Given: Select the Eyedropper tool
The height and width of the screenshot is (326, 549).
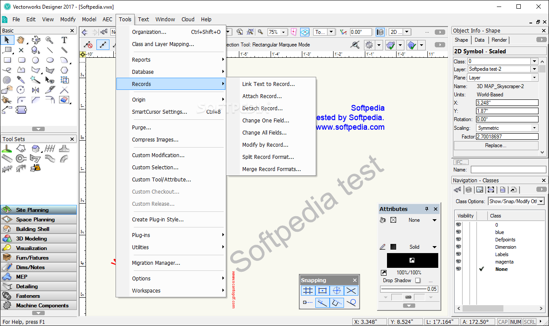Looking at the screenshot, I should click(21, 80).
